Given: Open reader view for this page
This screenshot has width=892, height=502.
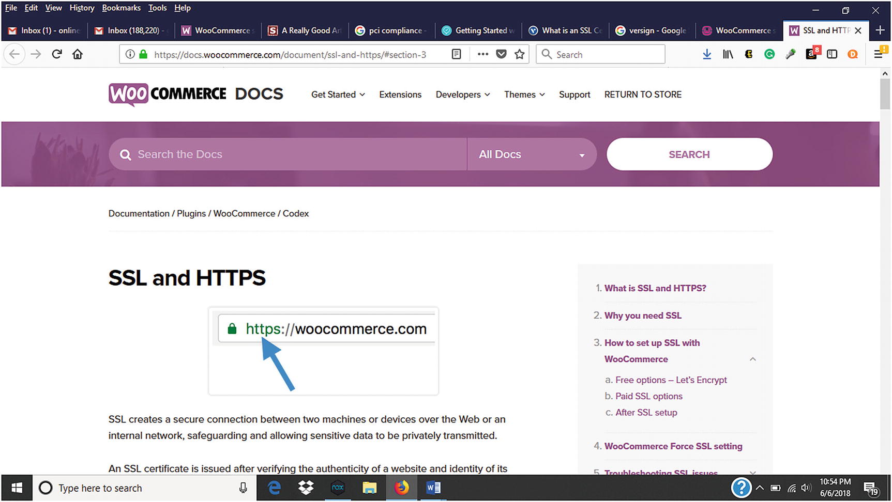Looking at the screenshot, I should point(456,54).
